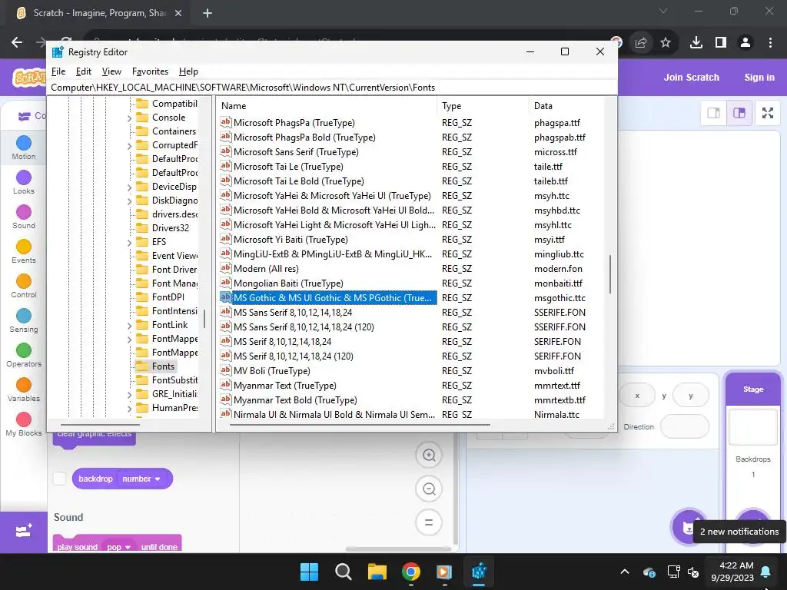The height and width of the screenshot is (590, 787).
Task: Zoom out the Scratch code workspace
Action: point(429,489)
